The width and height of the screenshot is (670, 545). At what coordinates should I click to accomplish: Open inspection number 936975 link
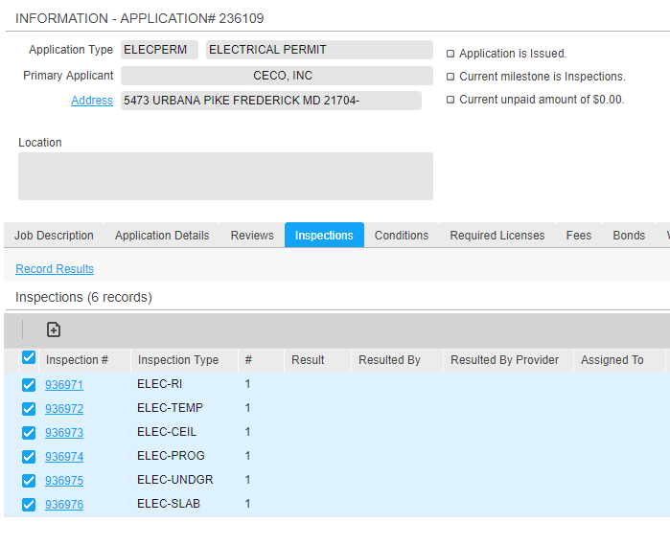64,481
